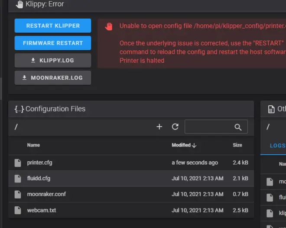
Task: Click the webcam.txt file icon
Action: tap(18, 210)
